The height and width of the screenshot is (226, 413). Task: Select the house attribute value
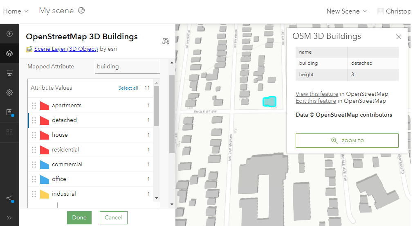point(90,135)
